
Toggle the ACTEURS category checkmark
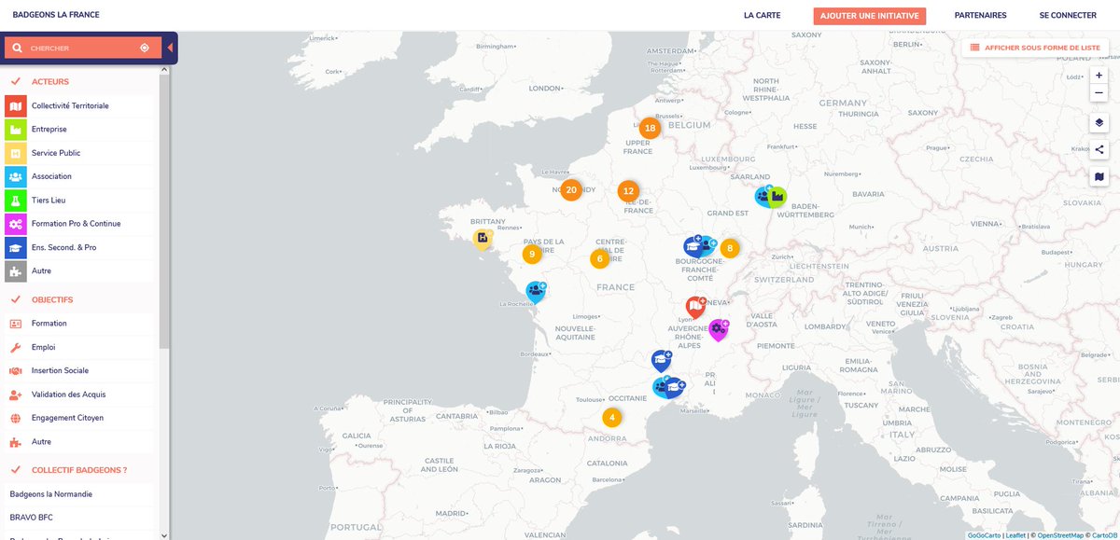click(x=16, y=81)
